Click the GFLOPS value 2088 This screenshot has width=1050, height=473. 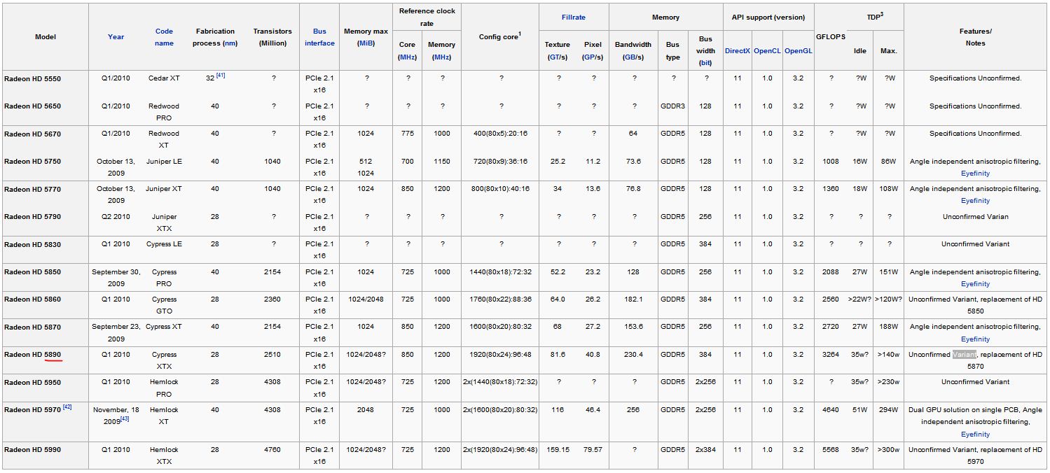(x=831, y=271)
